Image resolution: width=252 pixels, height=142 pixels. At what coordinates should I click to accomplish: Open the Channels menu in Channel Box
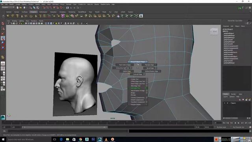point(226,26)
